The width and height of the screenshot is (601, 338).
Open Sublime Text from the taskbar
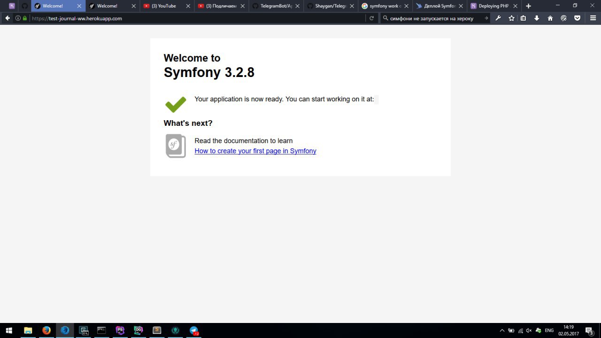[157, 330]
